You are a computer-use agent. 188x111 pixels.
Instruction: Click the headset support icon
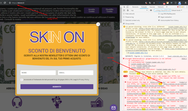(17, 102)
